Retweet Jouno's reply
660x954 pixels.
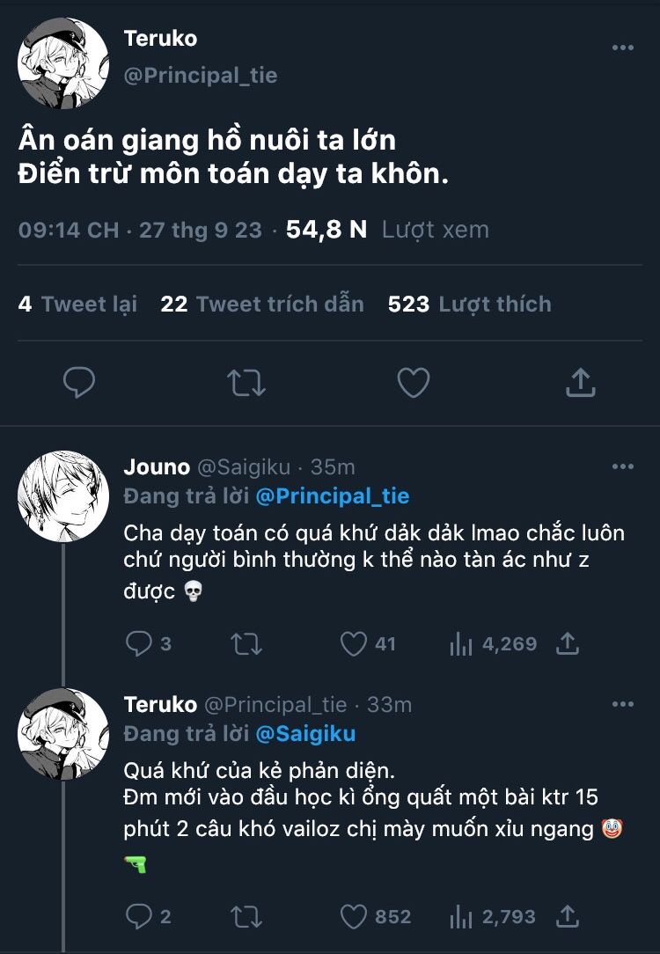pyautogui.click(x=246, y=644)
